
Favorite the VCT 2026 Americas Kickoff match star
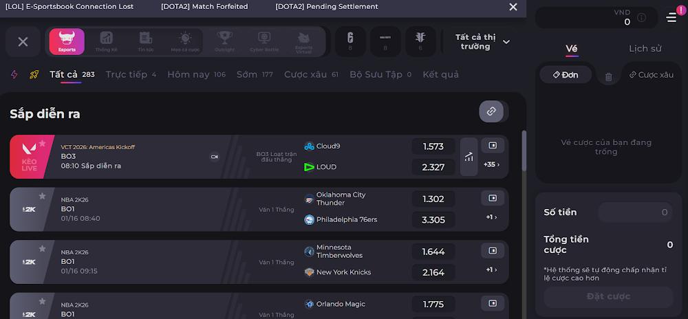(x=42, y=143)
